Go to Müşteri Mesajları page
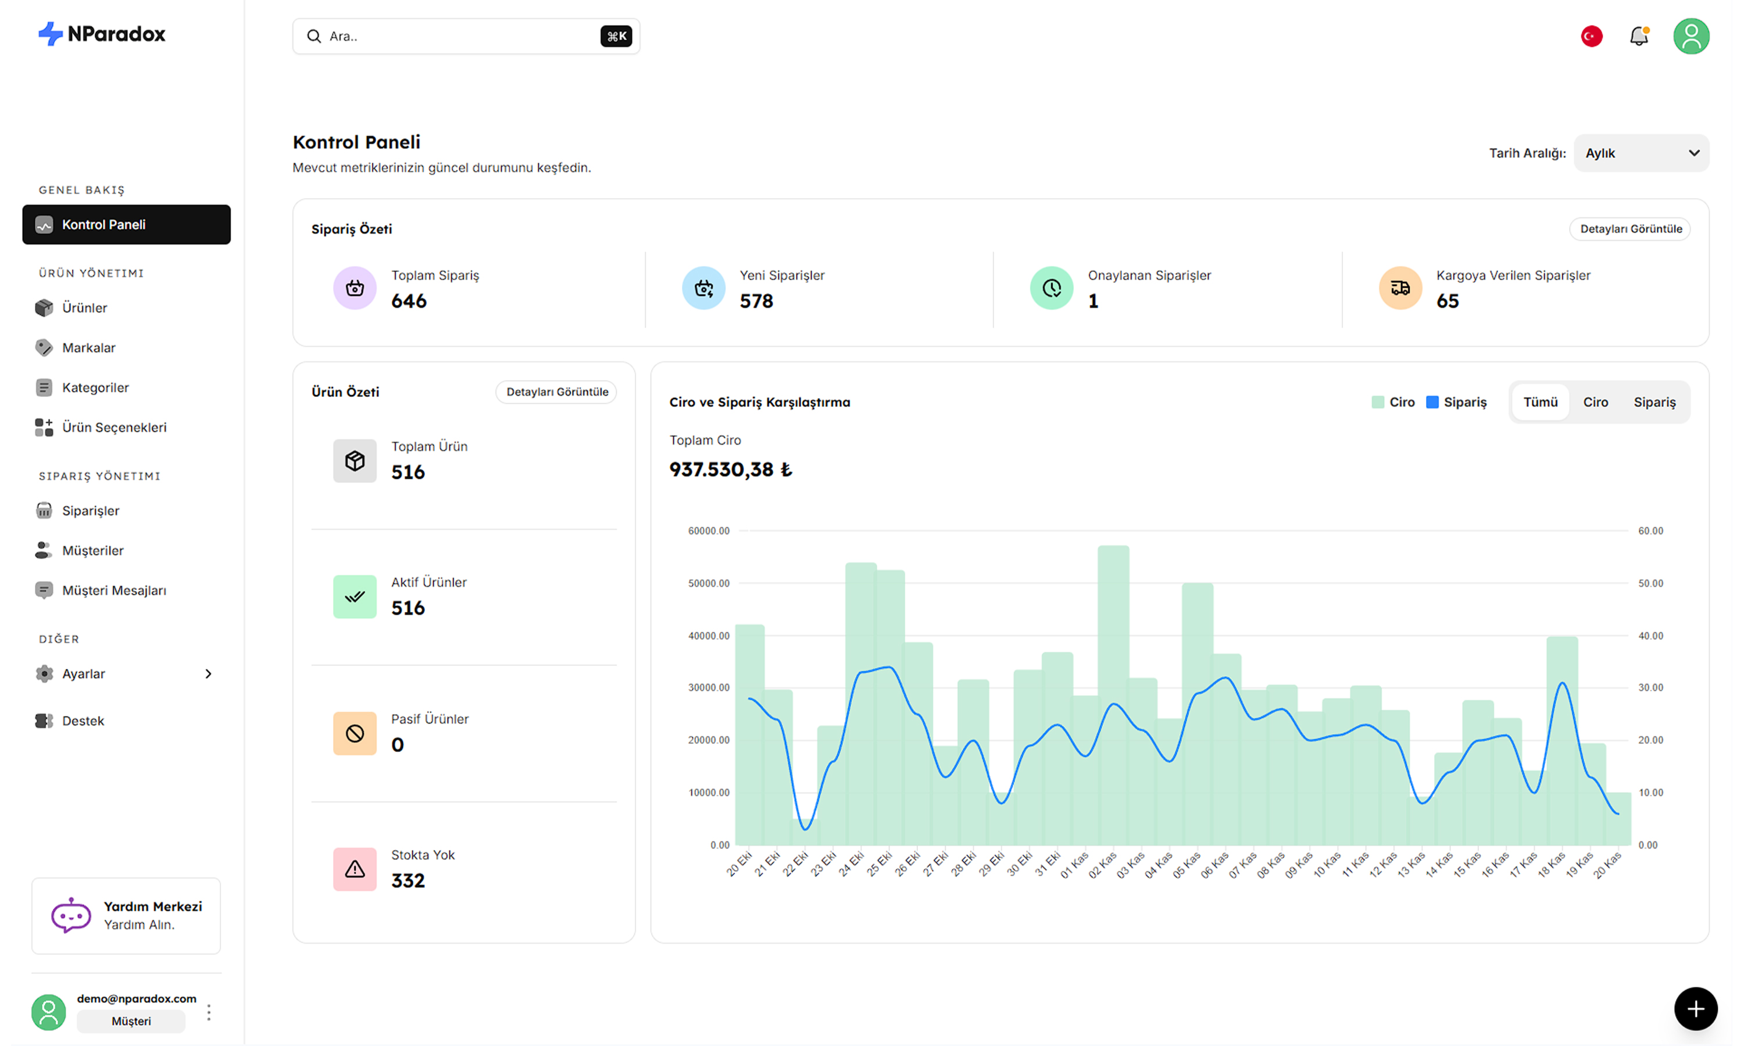 tap(114, 590)
